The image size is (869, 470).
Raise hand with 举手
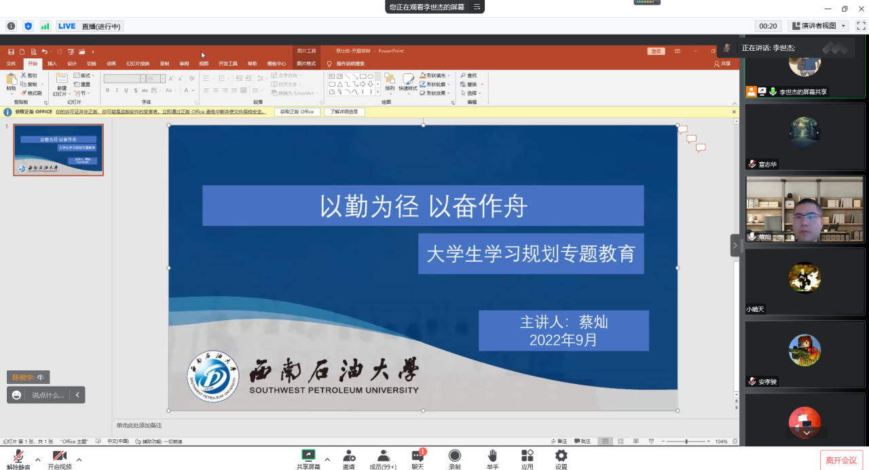(492, 459)
